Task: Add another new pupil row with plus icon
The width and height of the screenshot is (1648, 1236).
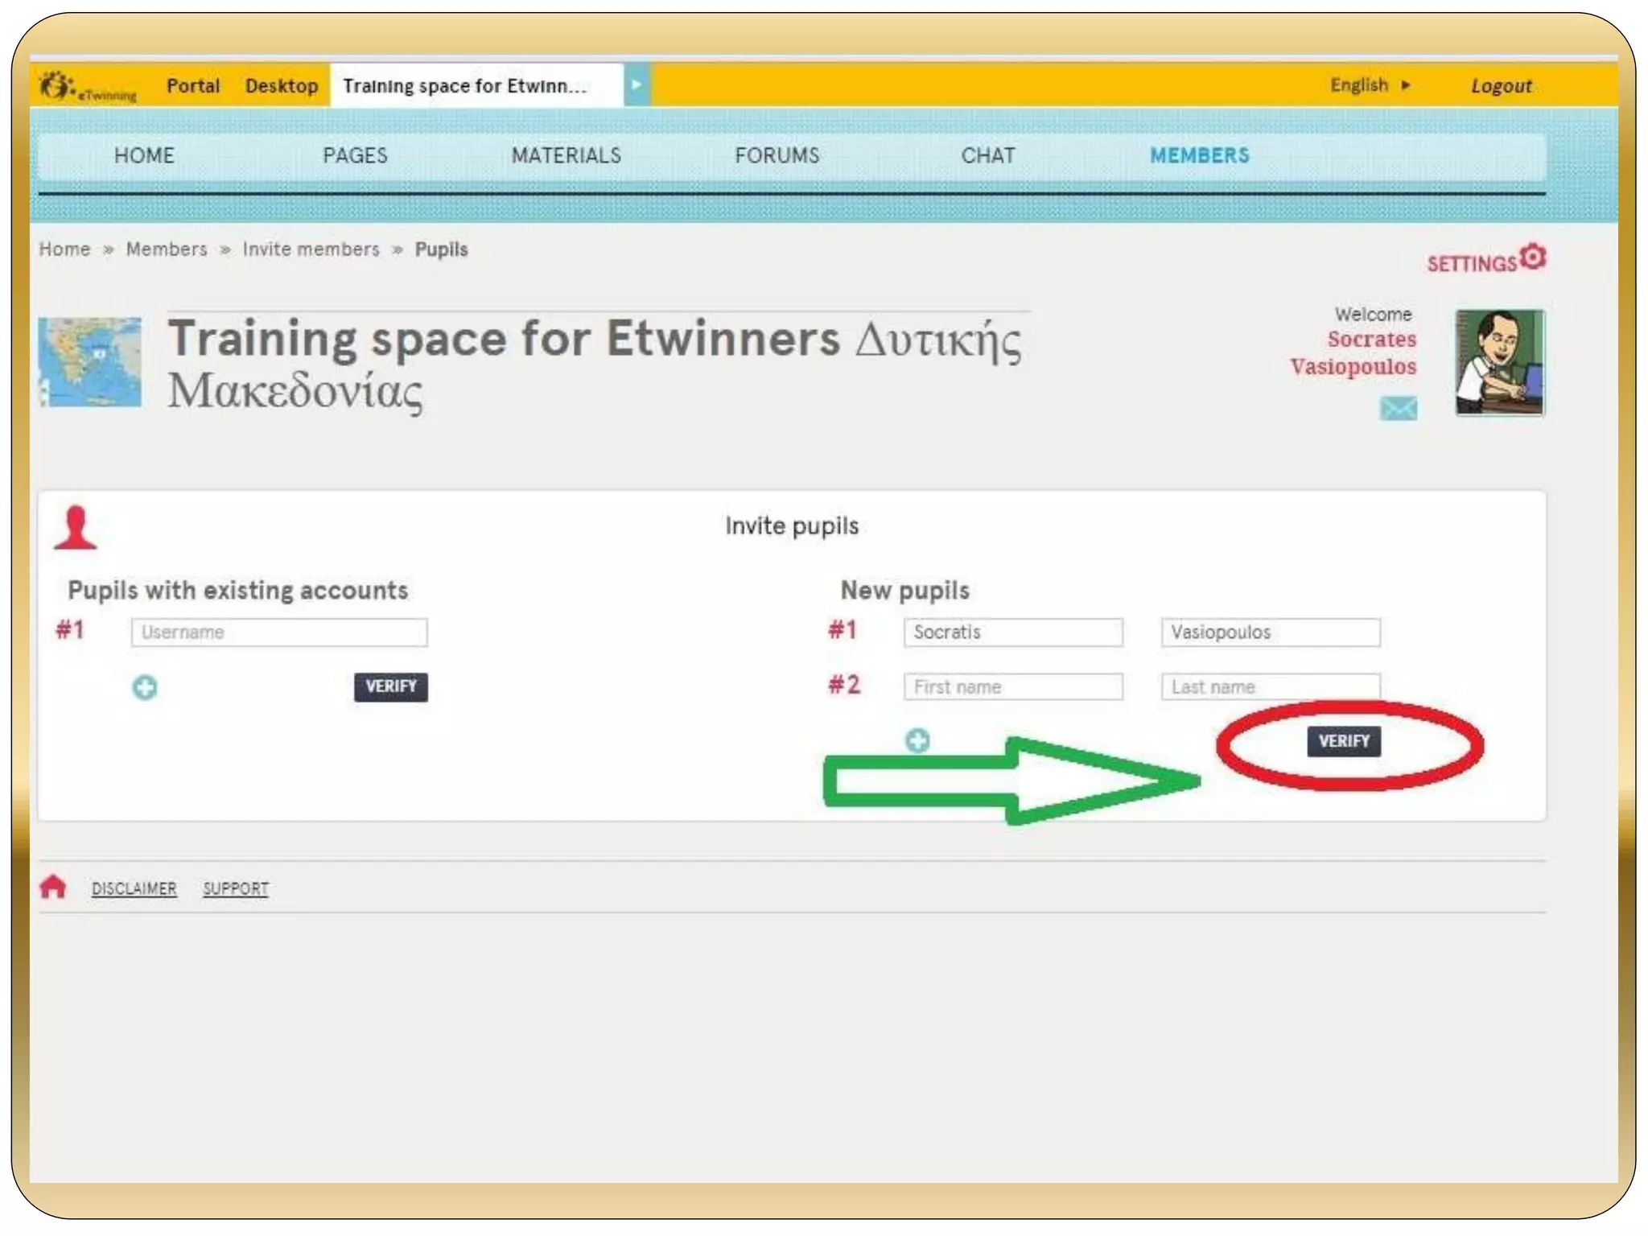Action: click(x=917, y=740)
